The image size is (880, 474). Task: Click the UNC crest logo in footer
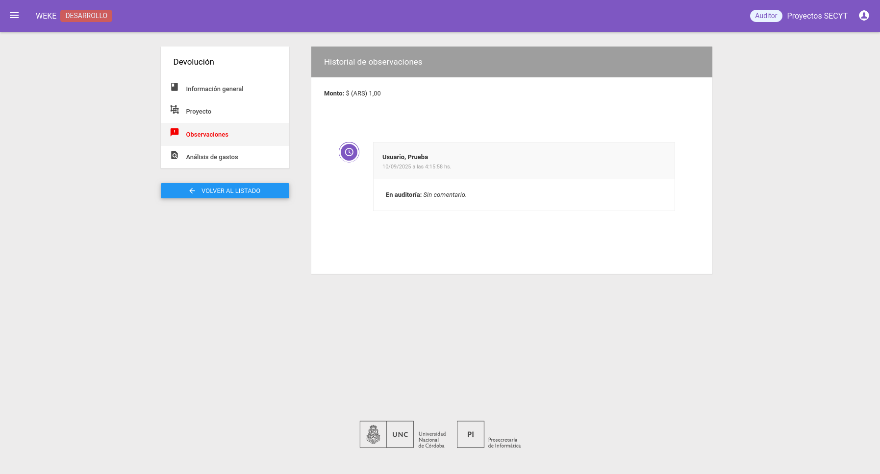coord(373,434)
